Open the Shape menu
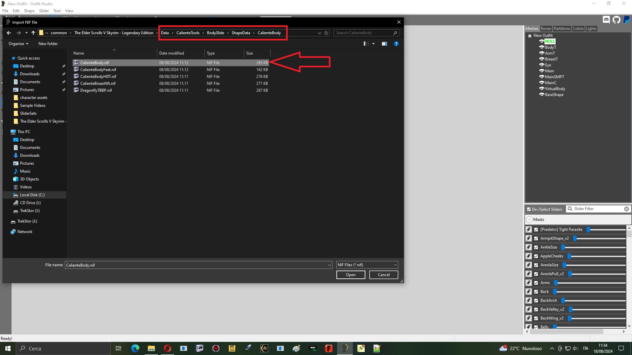 point(29,11)
